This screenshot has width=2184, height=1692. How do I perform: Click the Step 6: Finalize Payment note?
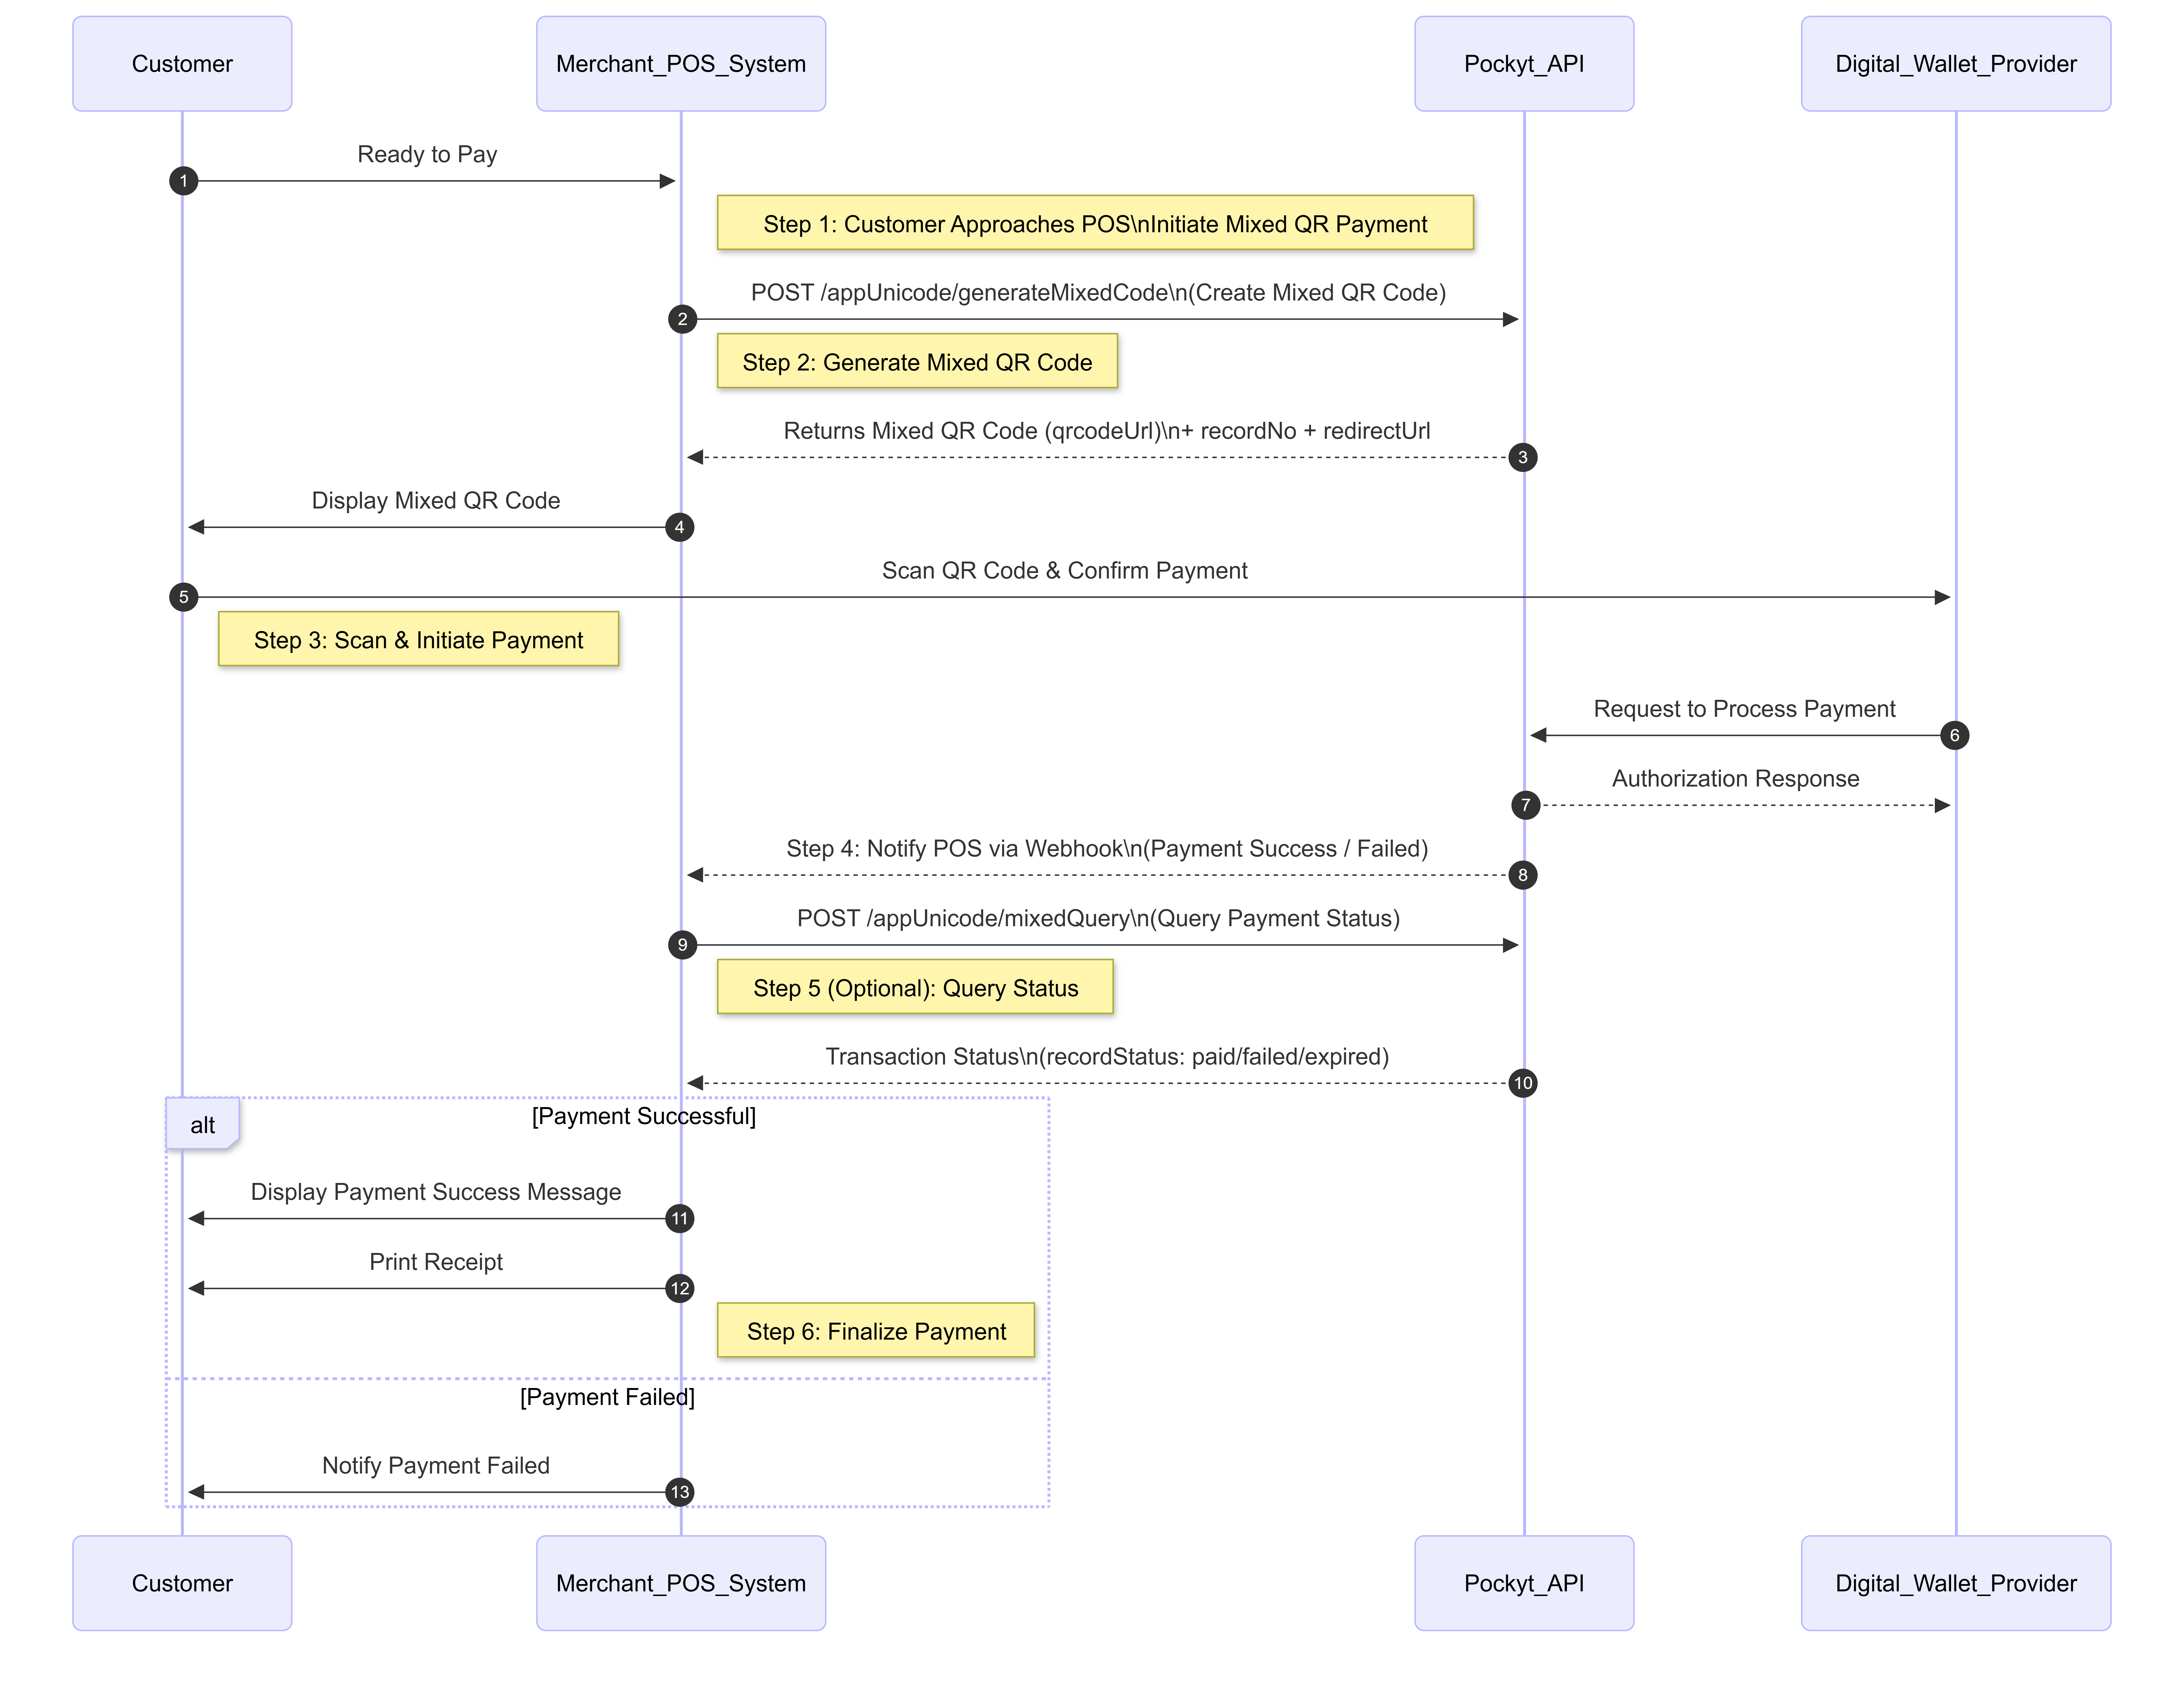point(876,1331)
